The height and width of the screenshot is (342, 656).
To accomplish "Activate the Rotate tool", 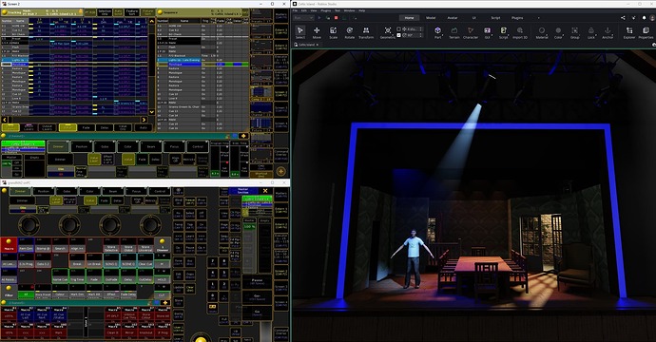I will click(x=349, y=32).
